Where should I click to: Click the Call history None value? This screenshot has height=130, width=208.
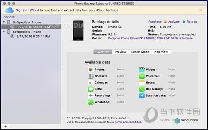tap(172, 89)
